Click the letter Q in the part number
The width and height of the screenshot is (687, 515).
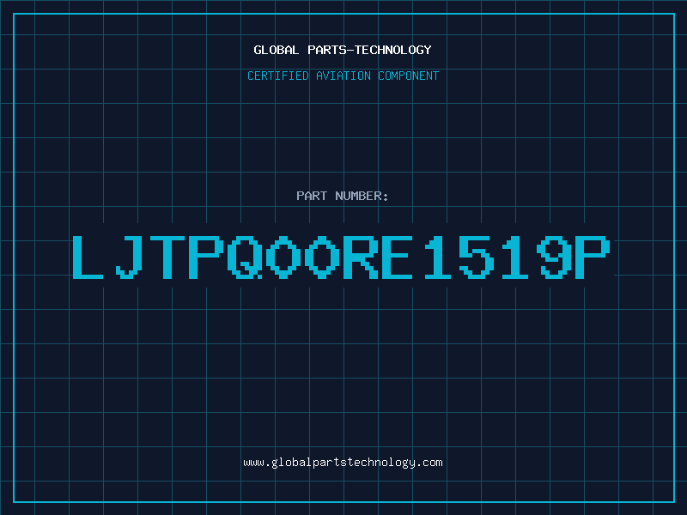click(x=245, y=257)
